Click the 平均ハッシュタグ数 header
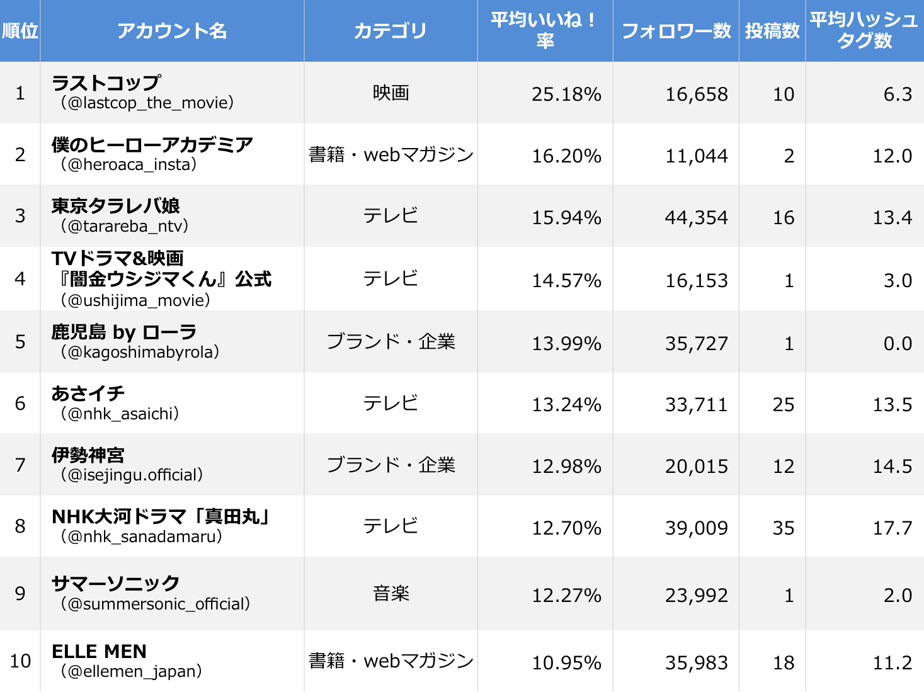Image resolution: width=924 pixels, height=692 pixels. (x=864, y=31)
